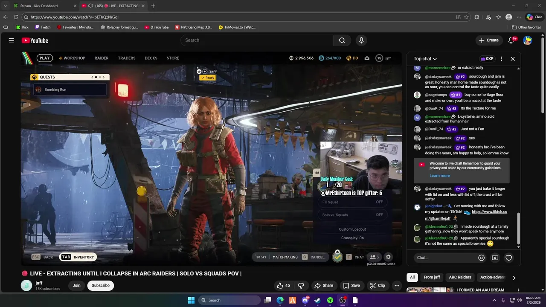Viewport: 546px width, 307px height.
Task: Open the NYC Gang Map bookmark
Action: click(193, 27)
